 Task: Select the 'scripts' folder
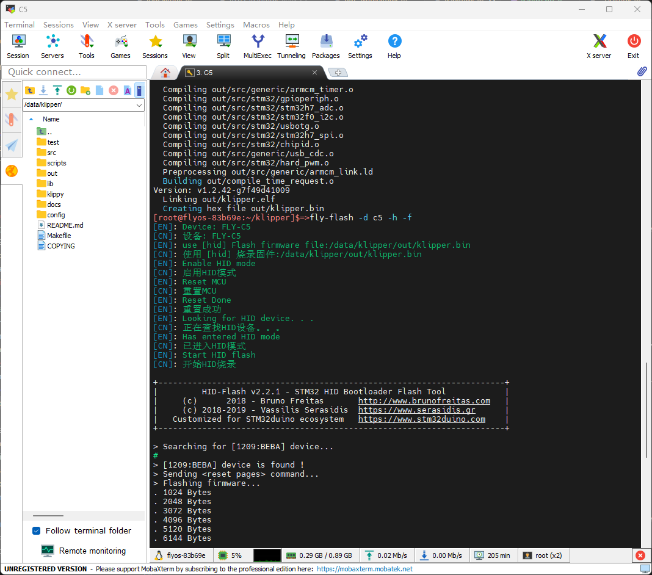click(x=51, y=163)
